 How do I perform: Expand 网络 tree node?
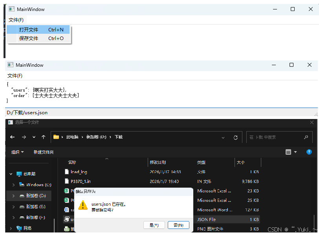[11, 229]
